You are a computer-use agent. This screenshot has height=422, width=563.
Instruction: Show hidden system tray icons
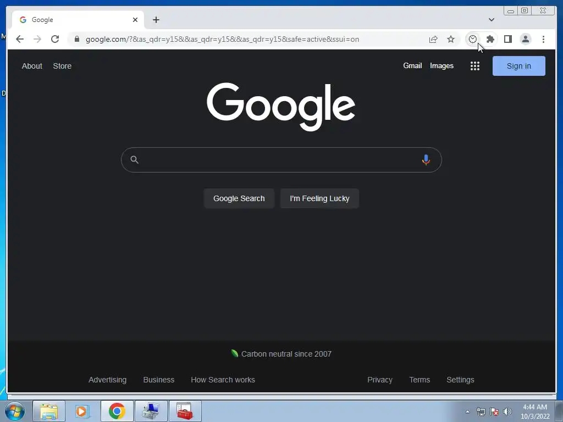tap(467, 412)
